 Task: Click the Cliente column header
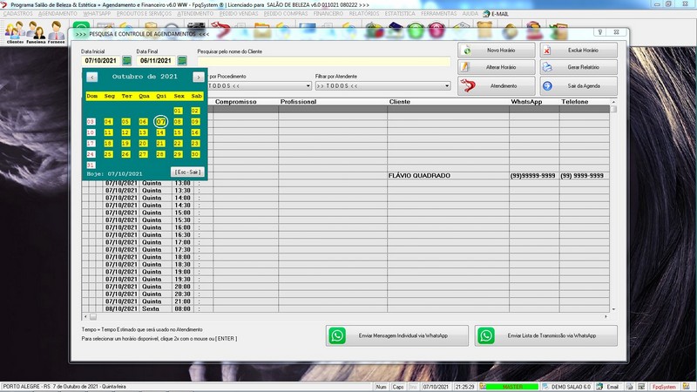coord(400,102)
